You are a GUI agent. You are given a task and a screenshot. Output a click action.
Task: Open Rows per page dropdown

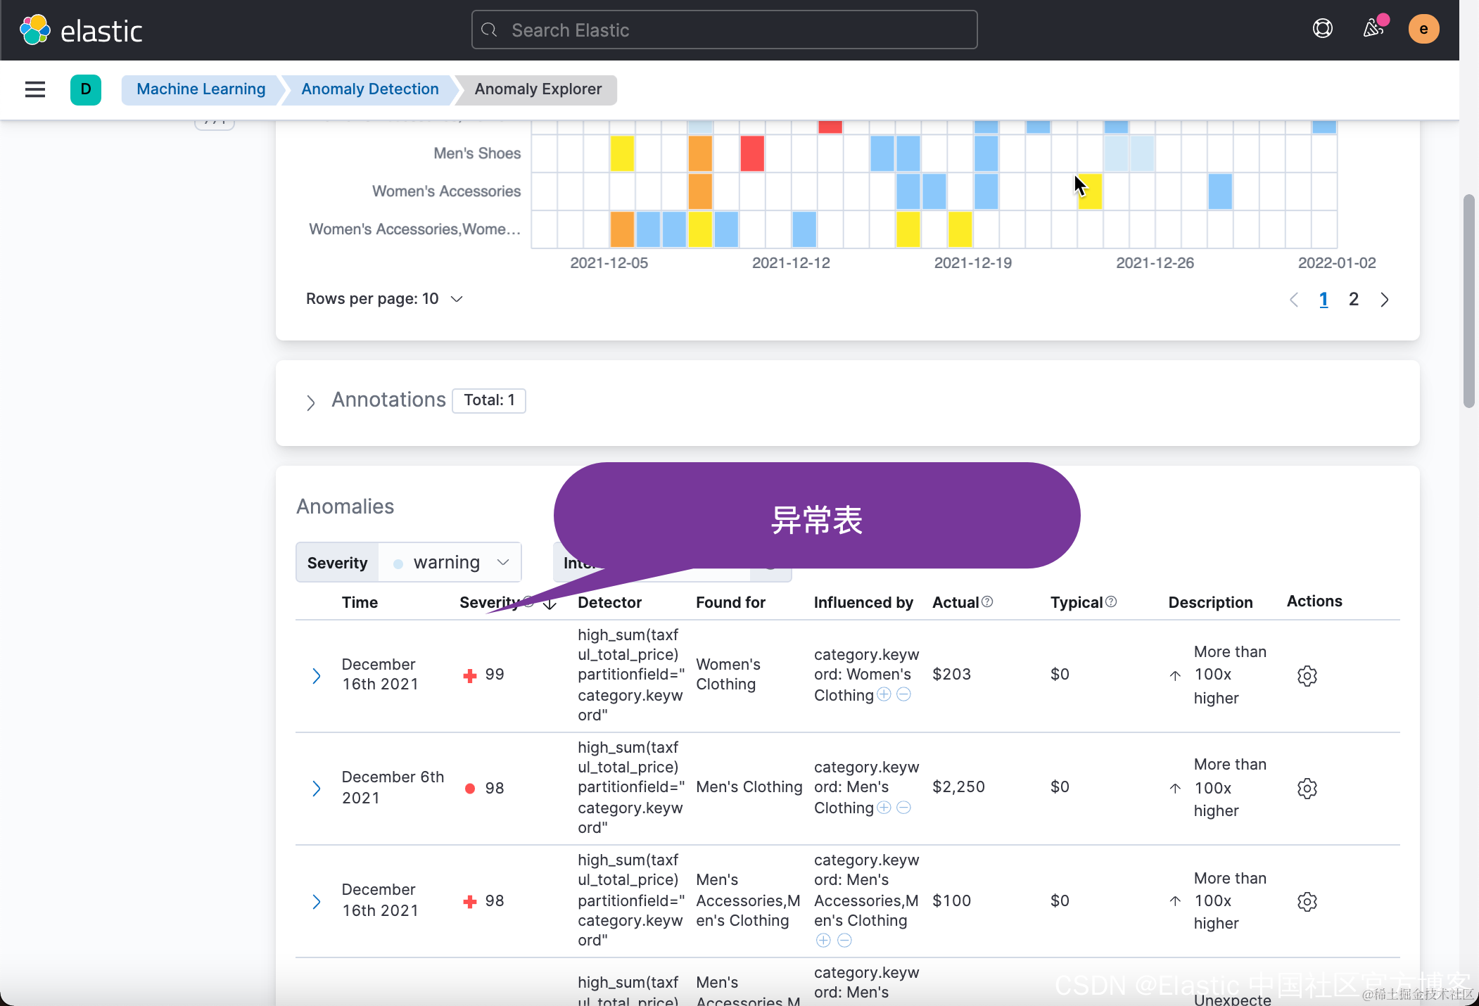pyautogui.click(x=384, y=299)
